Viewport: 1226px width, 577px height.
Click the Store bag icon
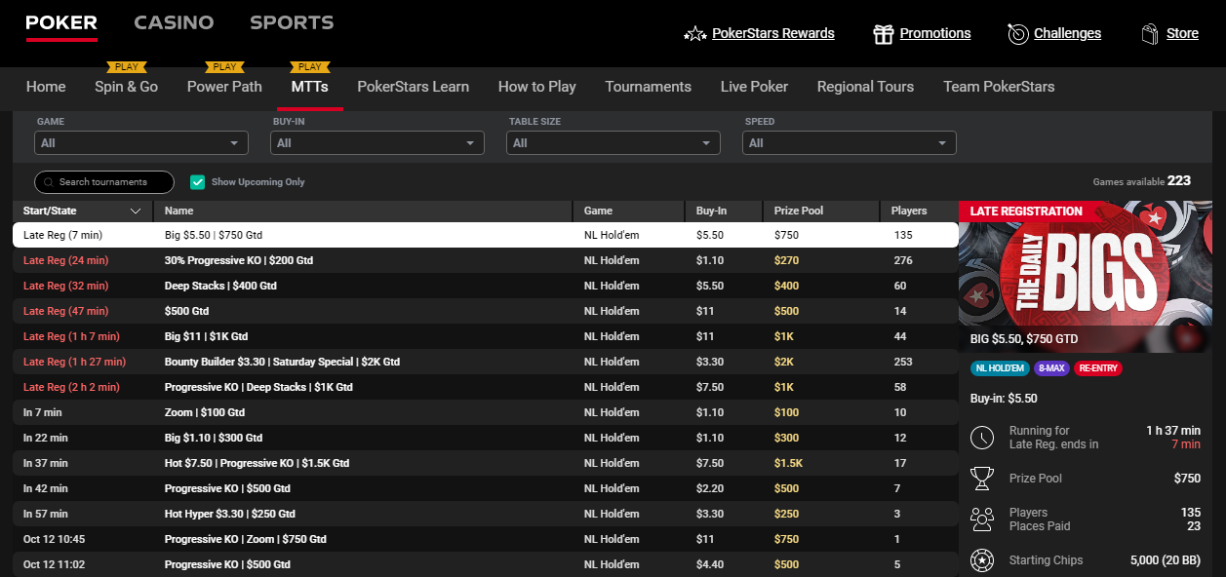(1150, 34)
